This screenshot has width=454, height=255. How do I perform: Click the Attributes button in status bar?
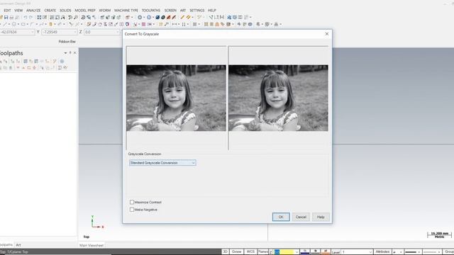click(382, 251)
